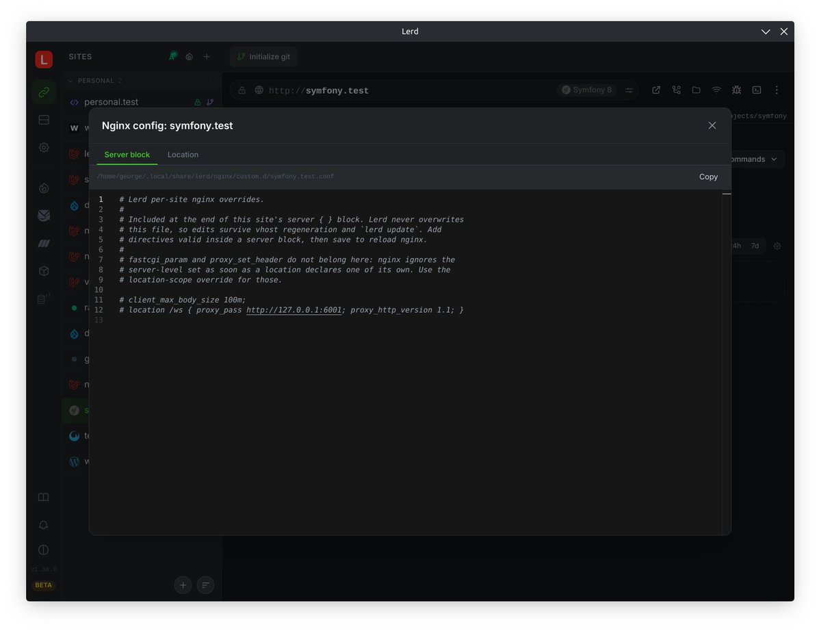
Task: Click the plus icon in Sites header
Action: click(207, 57)
